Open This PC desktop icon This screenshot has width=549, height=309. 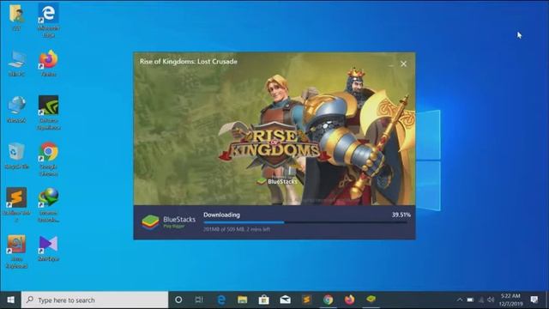[x=16, y=60]
